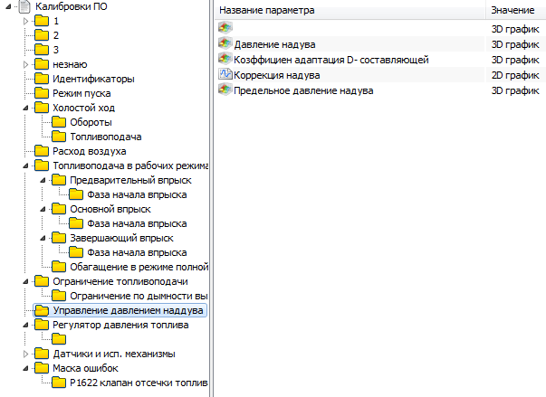Image resolution: width=546 pixels, height=397 pixels.
Task: Click the 3D graph icon beside Предельное давление надува
Action: click(x=225, y=91)
